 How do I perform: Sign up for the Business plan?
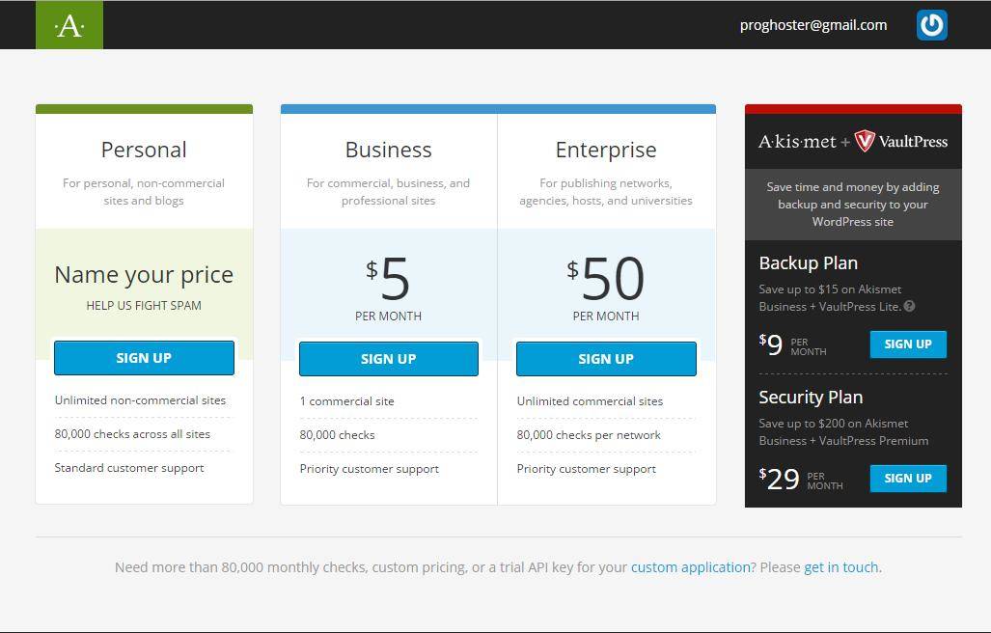(x=388, y=359)
